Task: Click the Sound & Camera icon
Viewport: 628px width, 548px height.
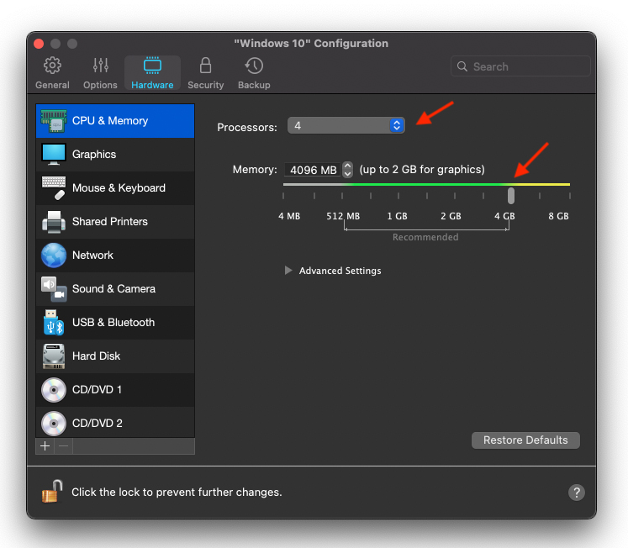Action: 54,289
